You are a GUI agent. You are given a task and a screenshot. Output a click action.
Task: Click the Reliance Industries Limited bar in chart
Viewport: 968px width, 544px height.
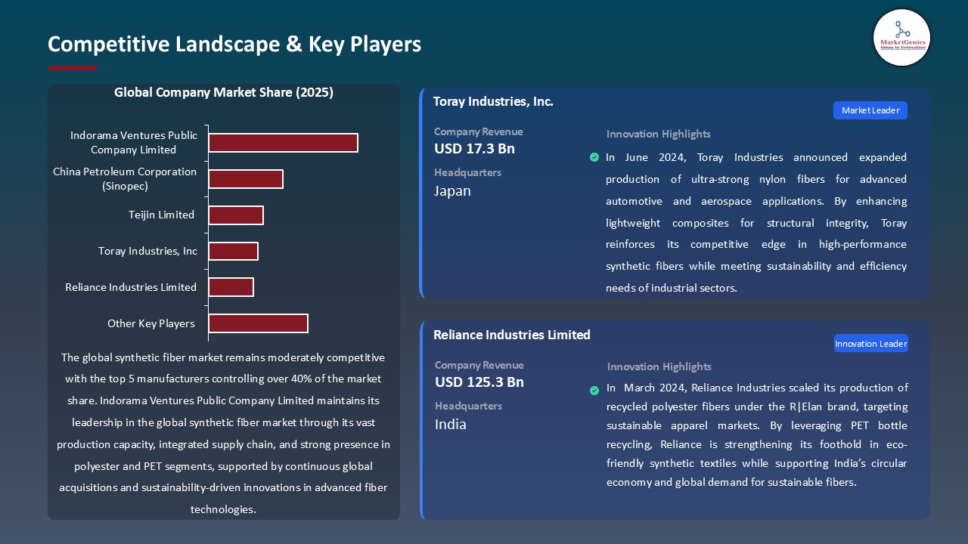click(x=231, y=287)
